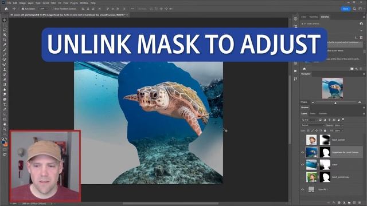Select the Gradient tool
The image size is (367, 206).
5,84
